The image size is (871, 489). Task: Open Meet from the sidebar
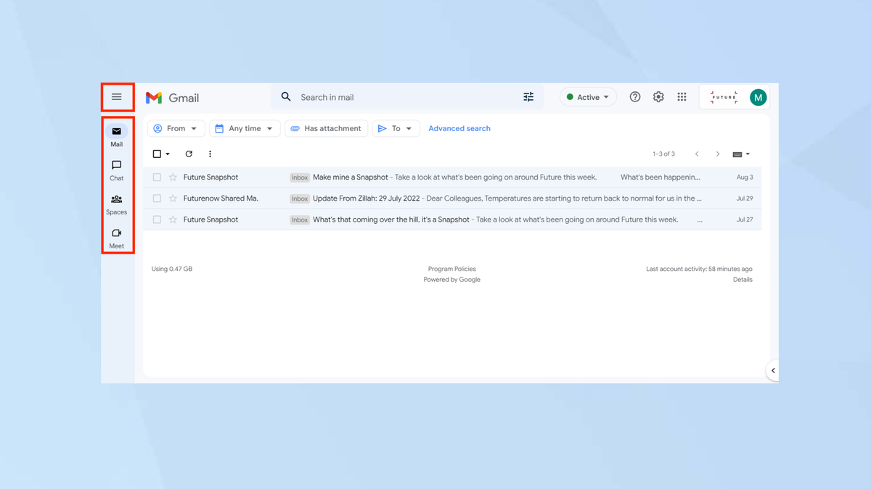pos(116,238)
